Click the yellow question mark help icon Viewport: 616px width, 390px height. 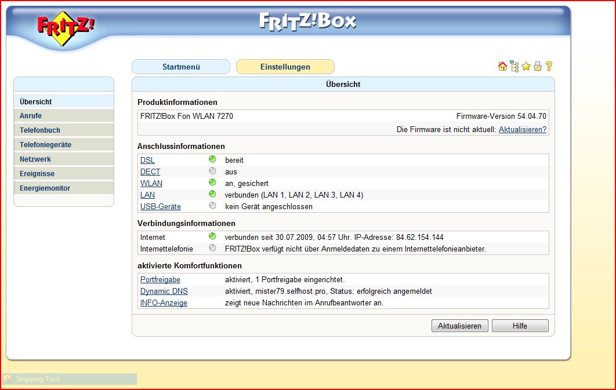[549, 66]
